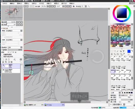The height and width of the screenshot is (109, 135).
Task: Select the Shape tool next to Text
Action: (x=121, y=51)
